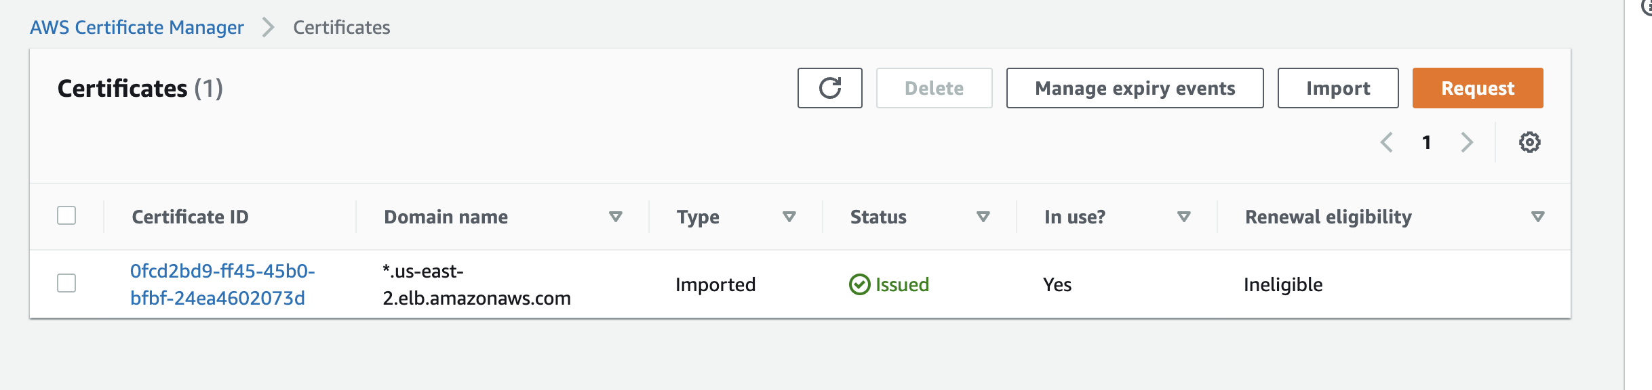Screen dimensions: 1652x390
Task: Sort by Status column arrow
Action: pos(983,217)
